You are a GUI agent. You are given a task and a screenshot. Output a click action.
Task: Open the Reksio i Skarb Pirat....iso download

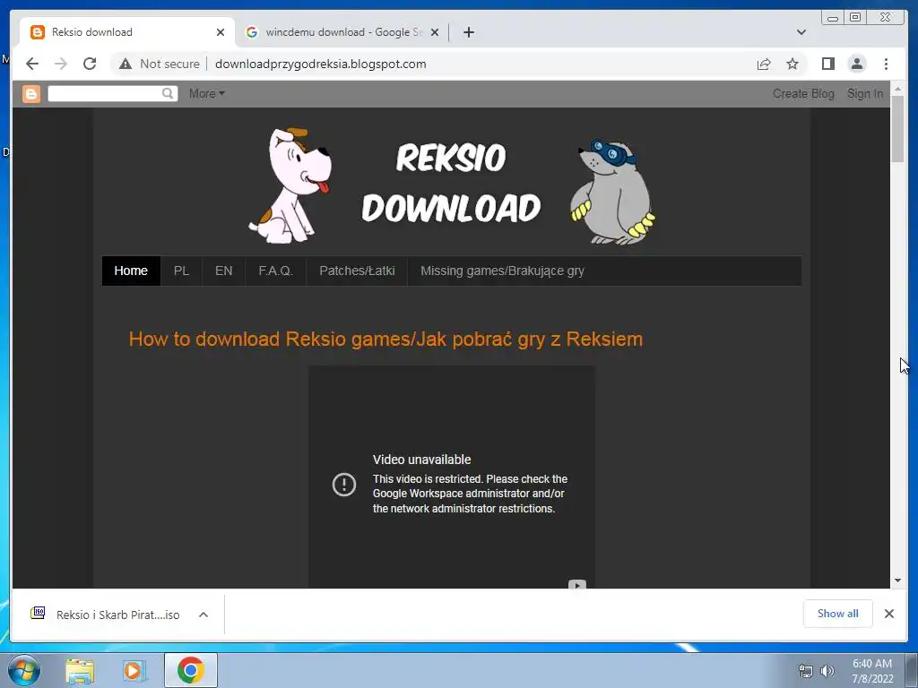pos(117,615)
